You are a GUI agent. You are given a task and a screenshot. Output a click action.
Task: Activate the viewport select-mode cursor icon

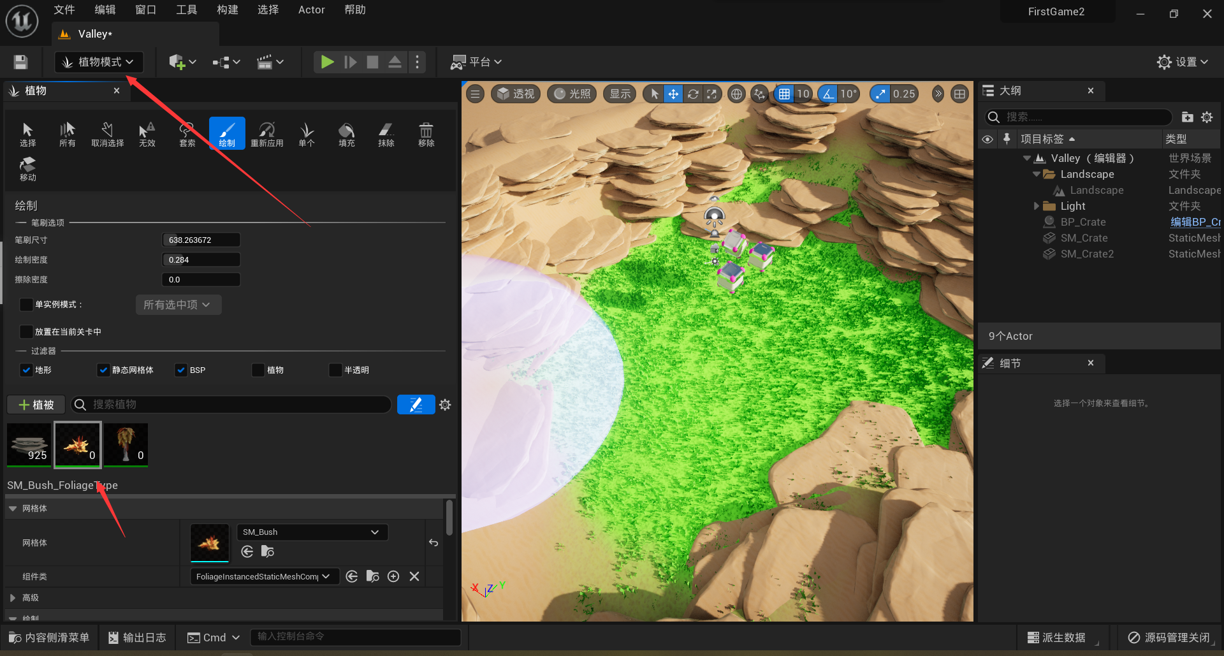pos(654,94)
